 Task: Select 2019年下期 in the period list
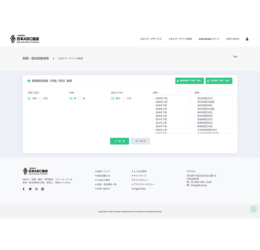(x=172, y=105)
